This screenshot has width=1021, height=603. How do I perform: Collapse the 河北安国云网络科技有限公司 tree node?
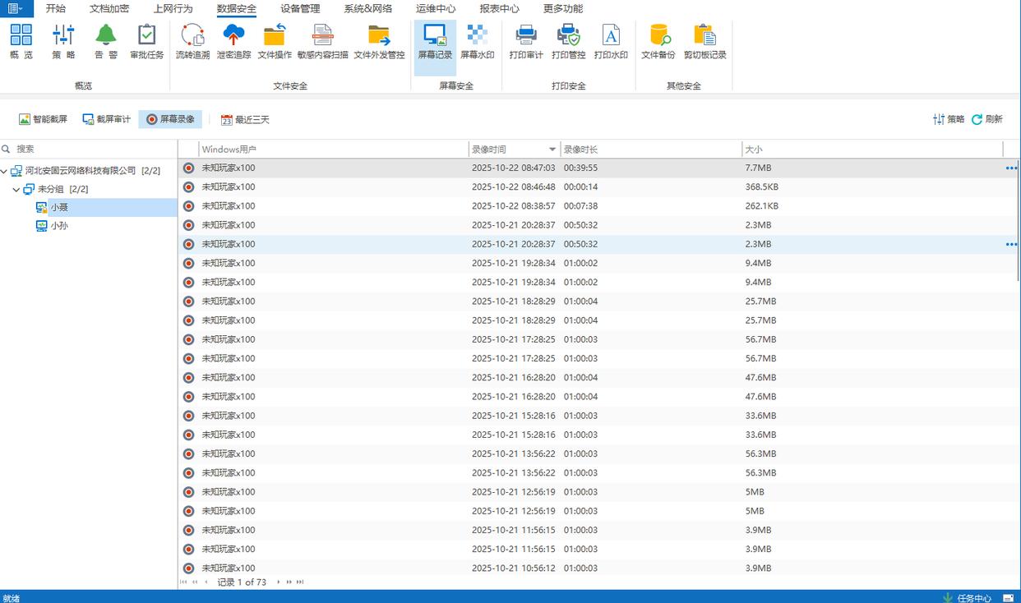[5, 171]
